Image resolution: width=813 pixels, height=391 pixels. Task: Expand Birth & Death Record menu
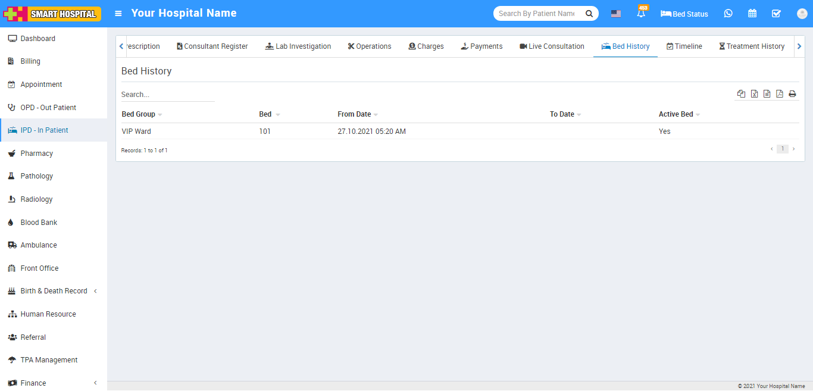tap(54, 291)
